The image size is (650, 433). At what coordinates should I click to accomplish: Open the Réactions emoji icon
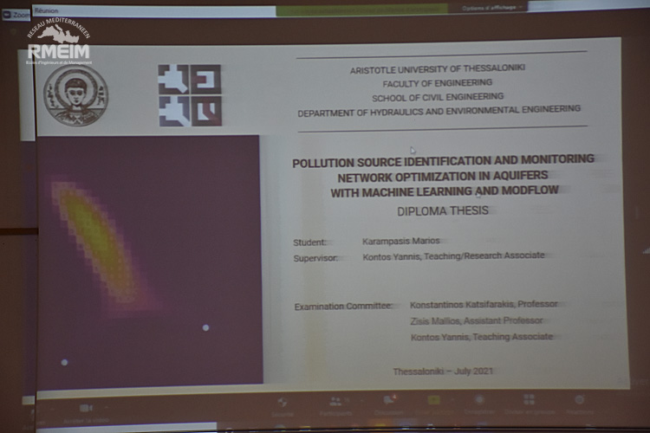(580, 400)
